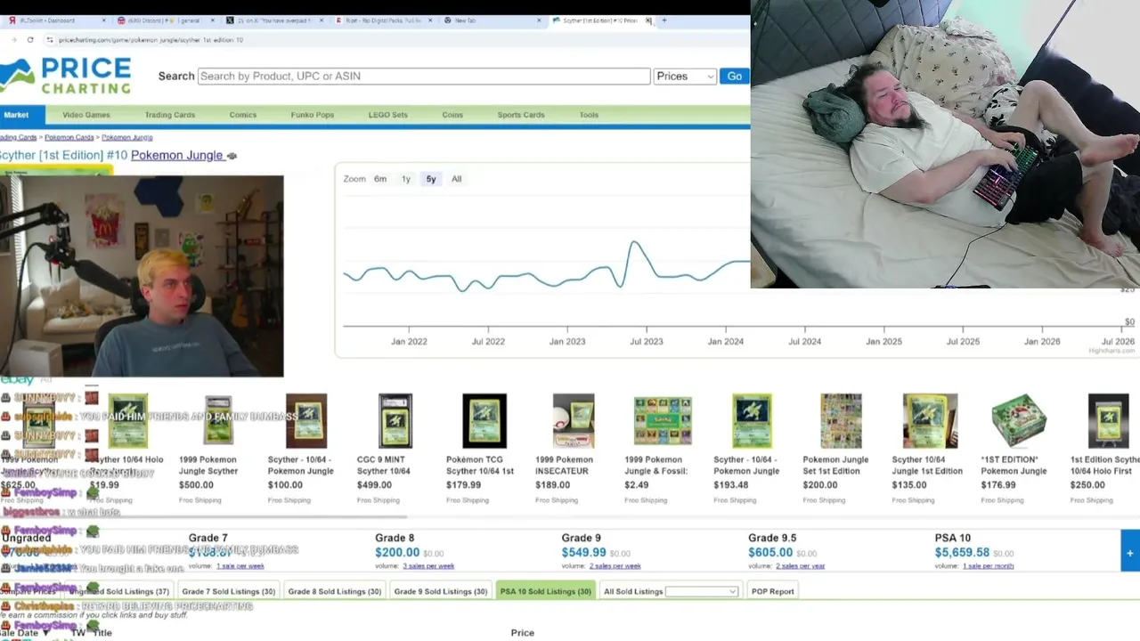Open the CGC 9 MINT Scyther listing thumbnail
Viewport: 1140px width, 641px height.
point(395,420)
